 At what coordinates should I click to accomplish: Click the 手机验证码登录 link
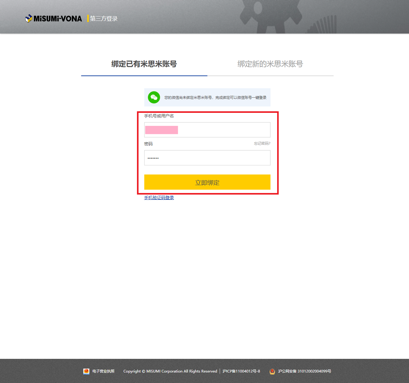pyautogui.click(x=159, y=197)
